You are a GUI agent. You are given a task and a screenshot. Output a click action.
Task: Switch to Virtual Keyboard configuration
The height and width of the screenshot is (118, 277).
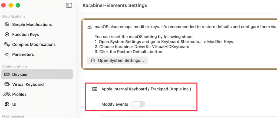[x=28, y=84]
